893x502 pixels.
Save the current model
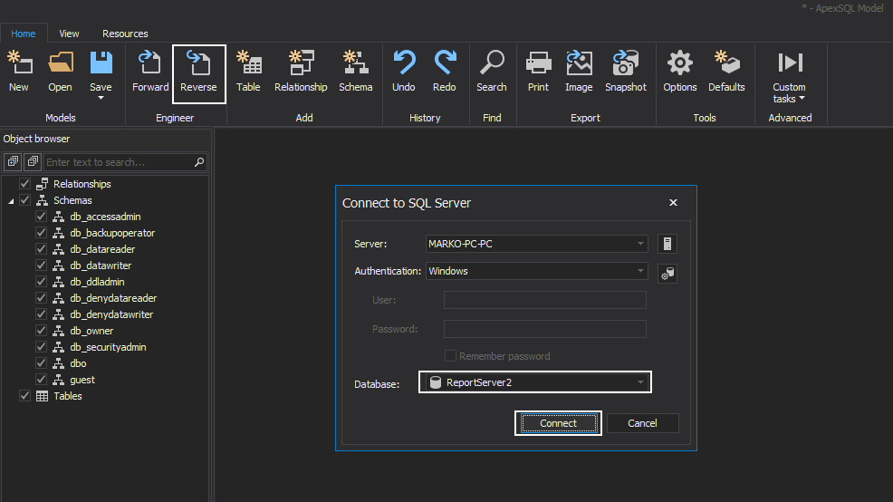click(101, 72)
